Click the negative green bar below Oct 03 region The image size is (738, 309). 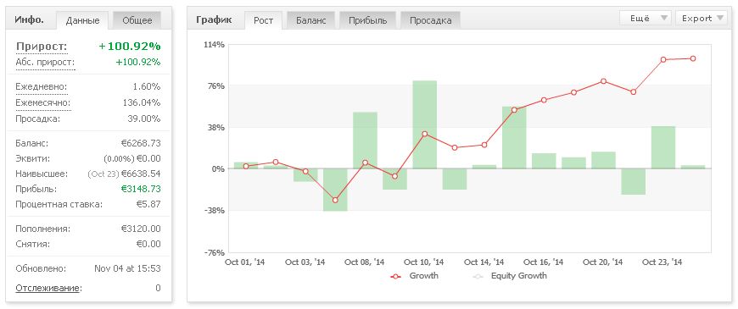[305, 175]
